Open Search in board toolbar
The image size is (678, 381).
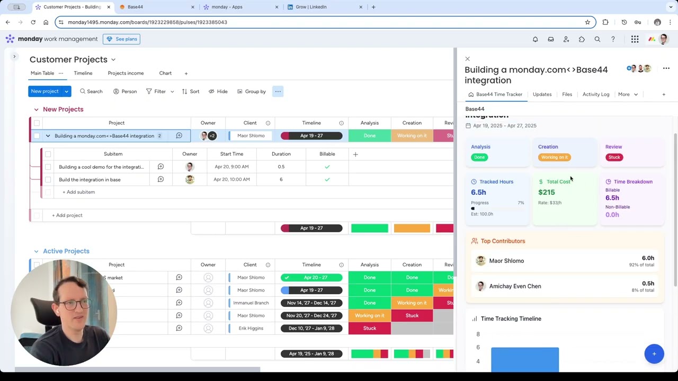pyautogui.click(x=91, y=92)
